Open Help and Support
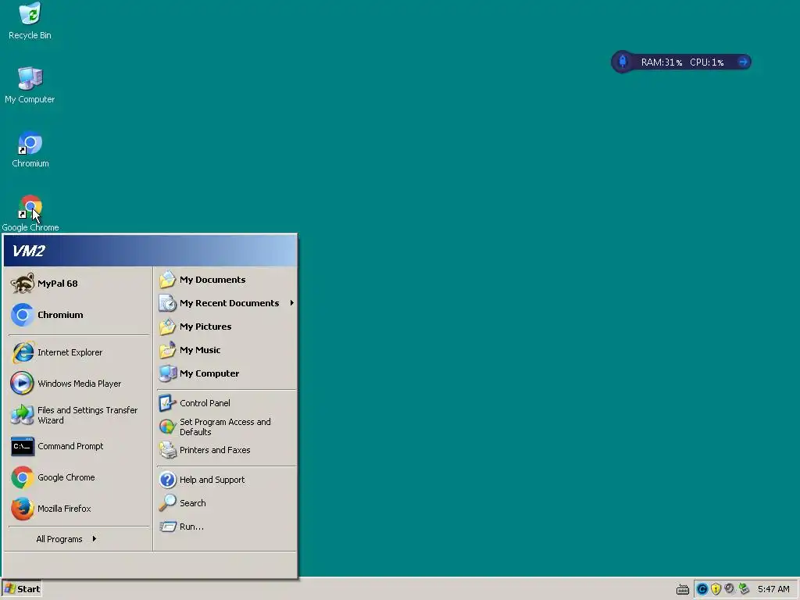 226,480
